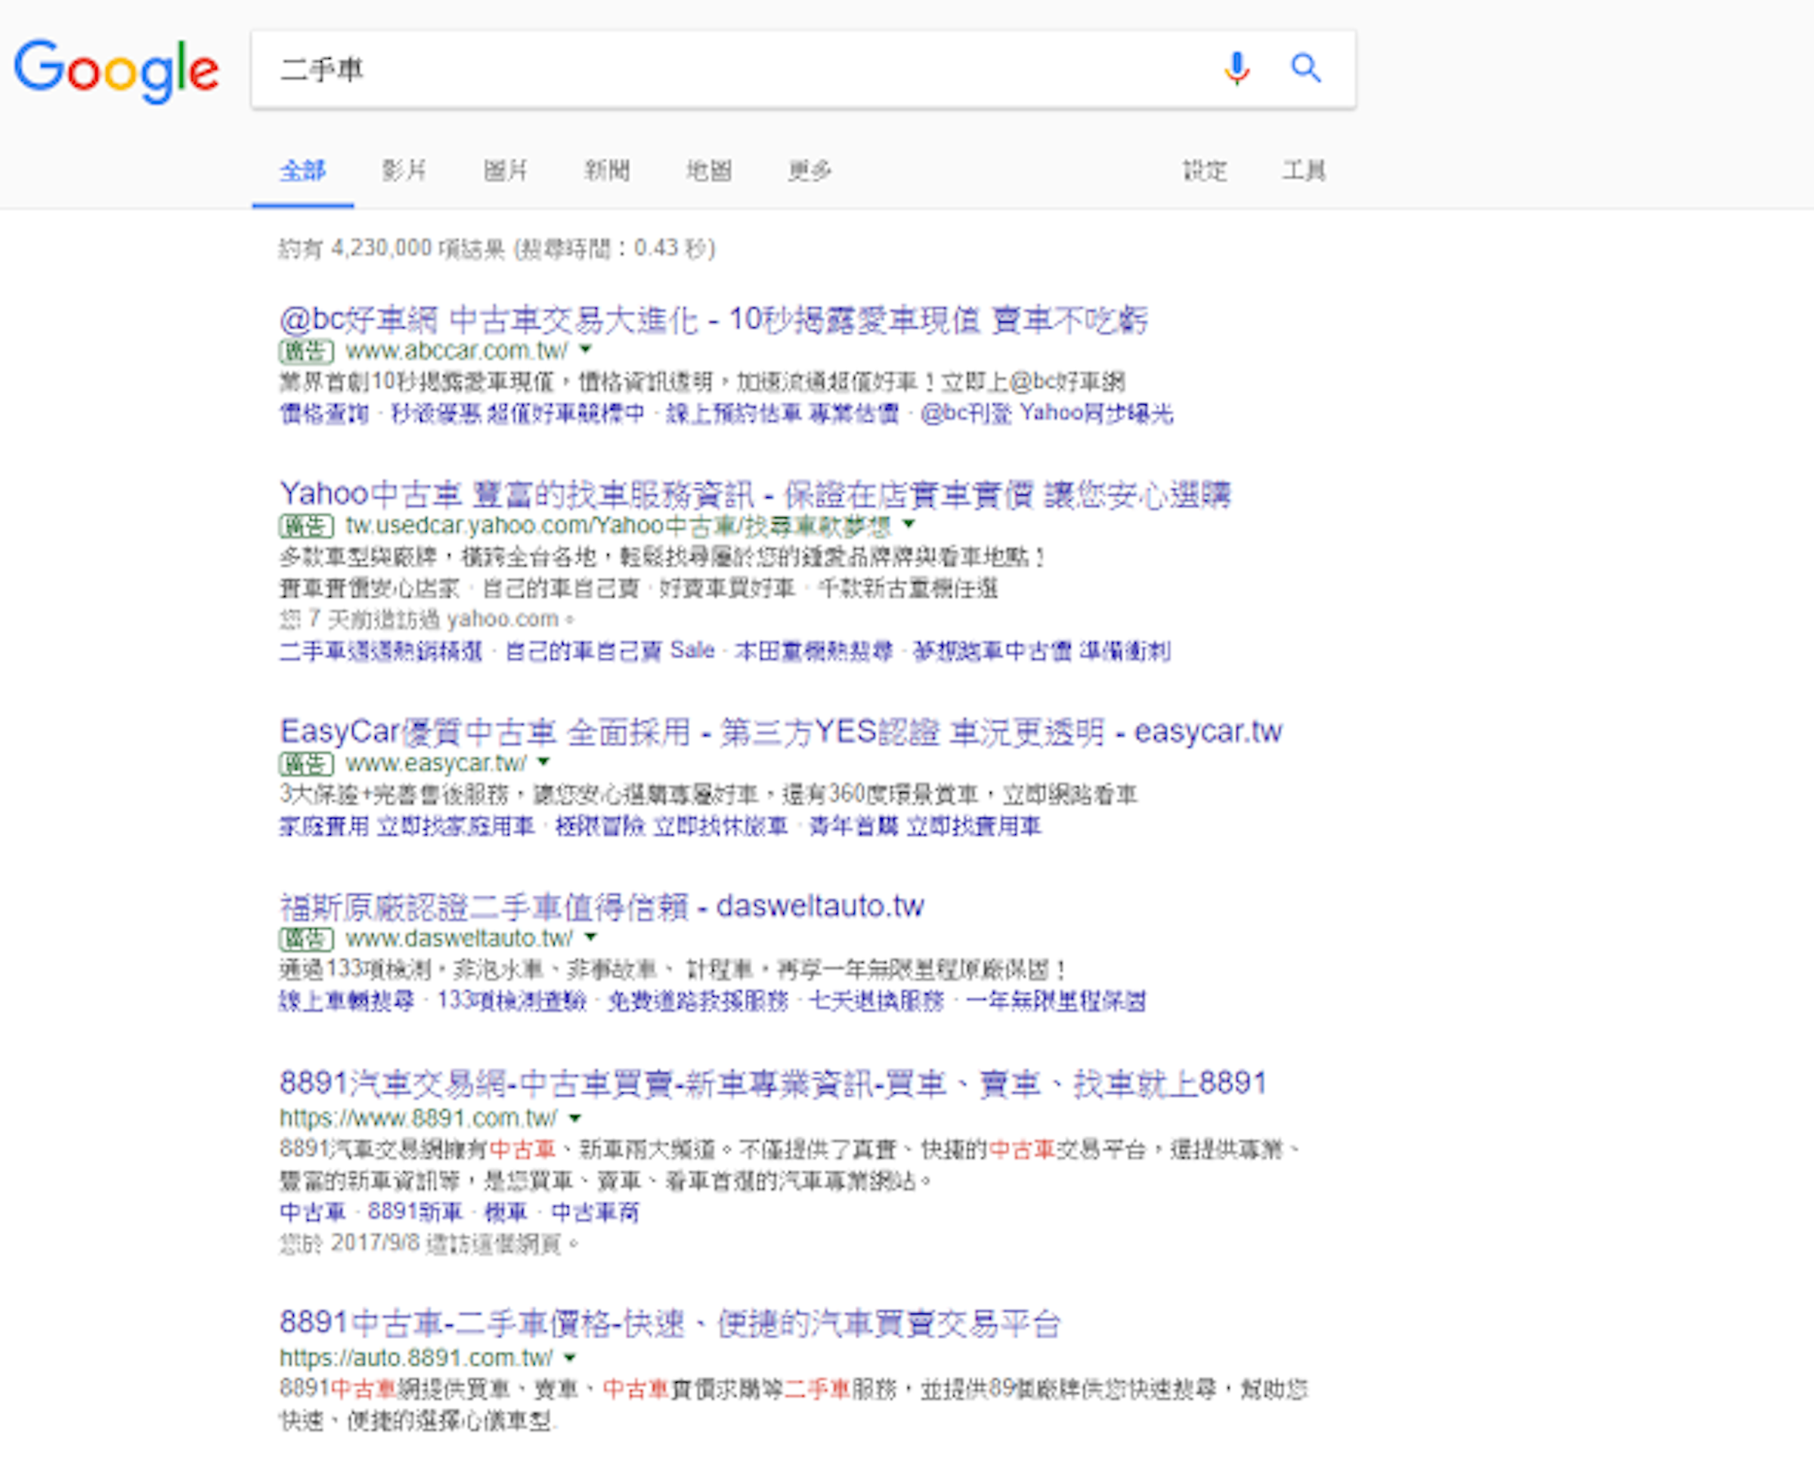1814x1457 pixels.
Task: Click the www.easycar.tw/ green URL
Action: pyautogui.click(x=436, y=763)
